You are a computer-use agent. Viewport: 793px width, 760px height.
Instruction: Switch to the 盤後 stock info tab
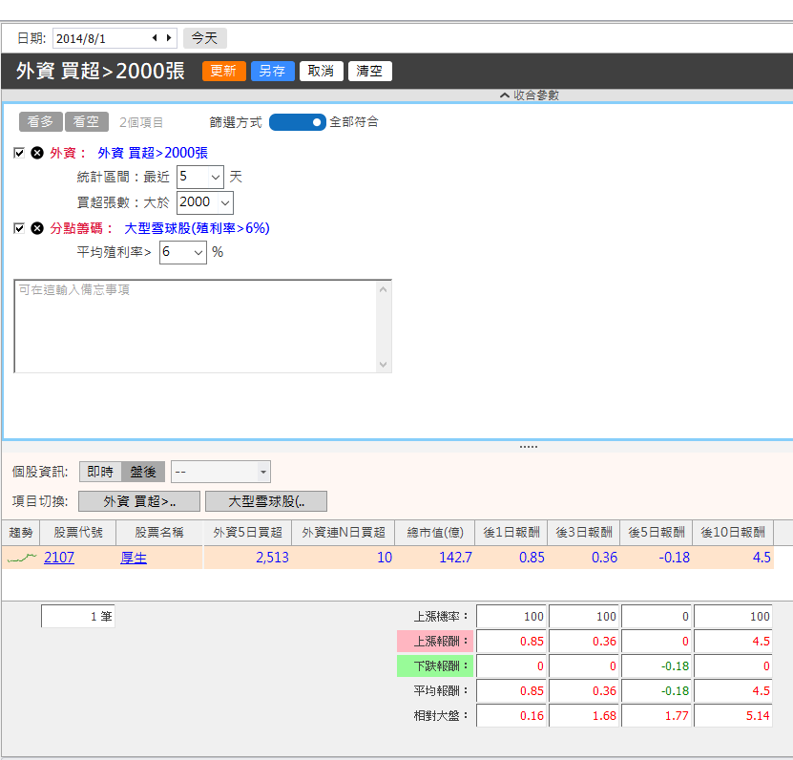tap(143, 472)
